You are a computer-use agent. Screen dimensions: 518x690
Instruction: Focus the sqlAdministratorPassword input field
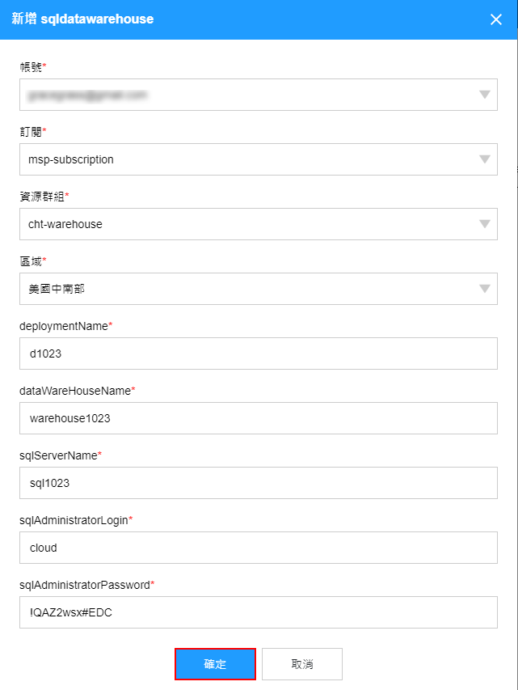259,612
